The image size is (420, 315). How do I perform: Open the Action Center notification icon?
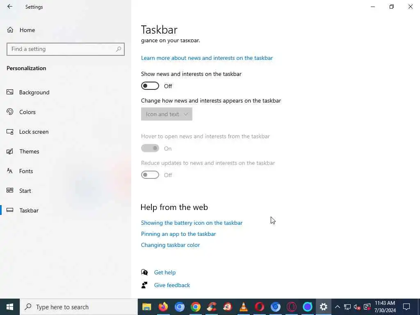pos(406,307)
